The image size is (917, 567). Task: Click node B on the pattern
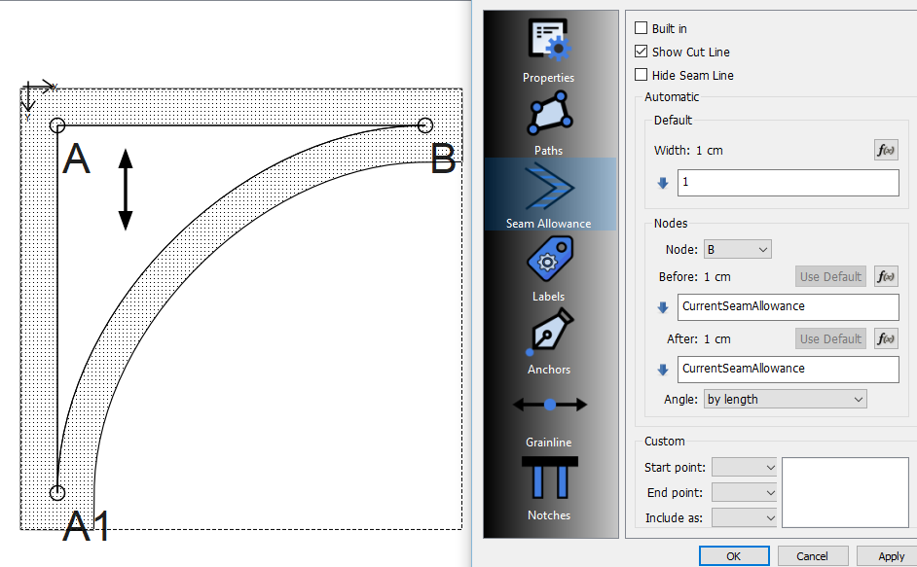click(x=424, y=125)
